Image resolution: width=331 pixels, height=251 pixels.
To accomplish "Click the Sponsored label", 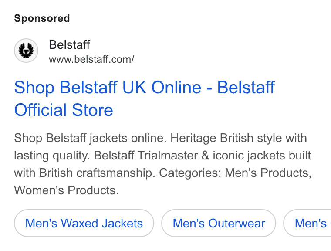I will click(42, 18).
